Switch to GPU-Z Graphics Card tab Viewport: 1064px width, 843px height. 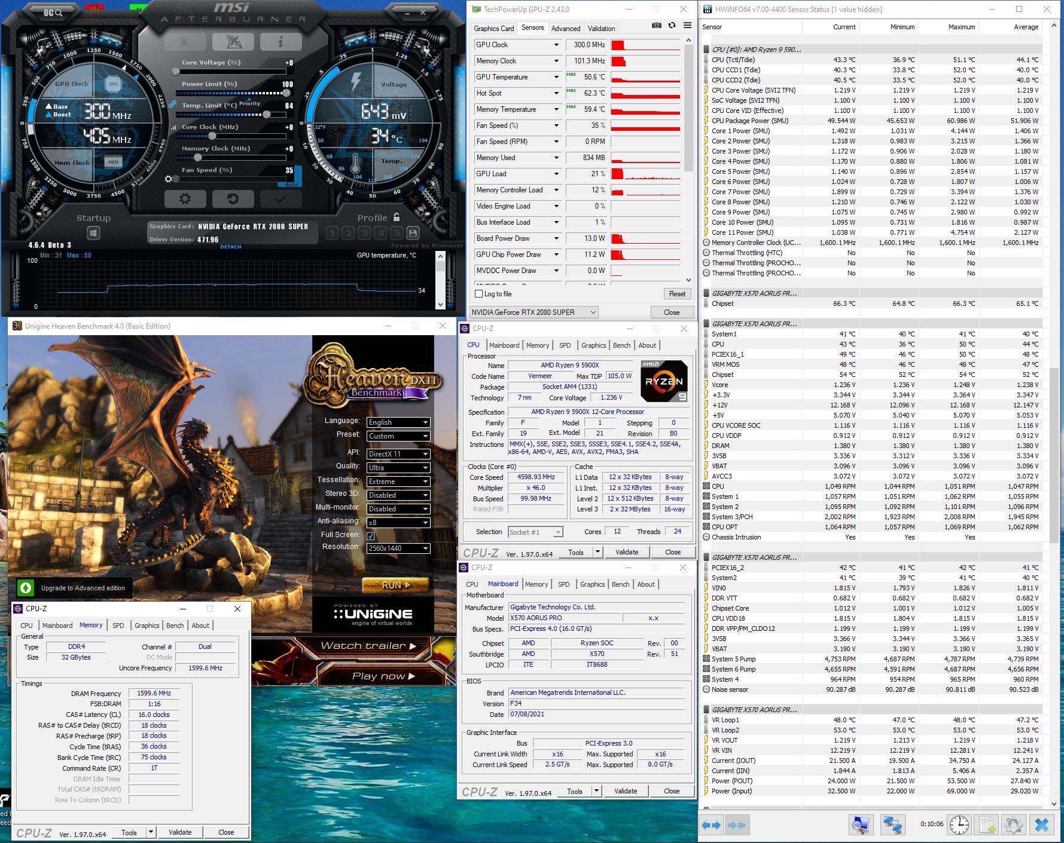pos(493,28)
